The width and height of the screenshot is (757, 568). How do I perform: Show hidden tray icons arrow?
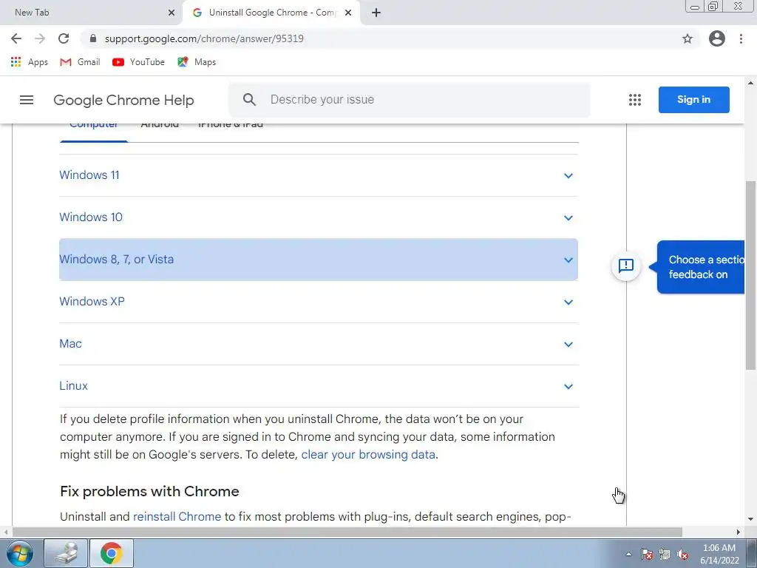(628, 554)
